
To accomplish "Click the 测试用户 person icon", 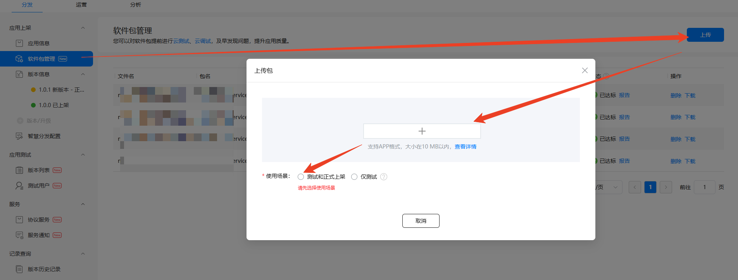I will [19, 186].
